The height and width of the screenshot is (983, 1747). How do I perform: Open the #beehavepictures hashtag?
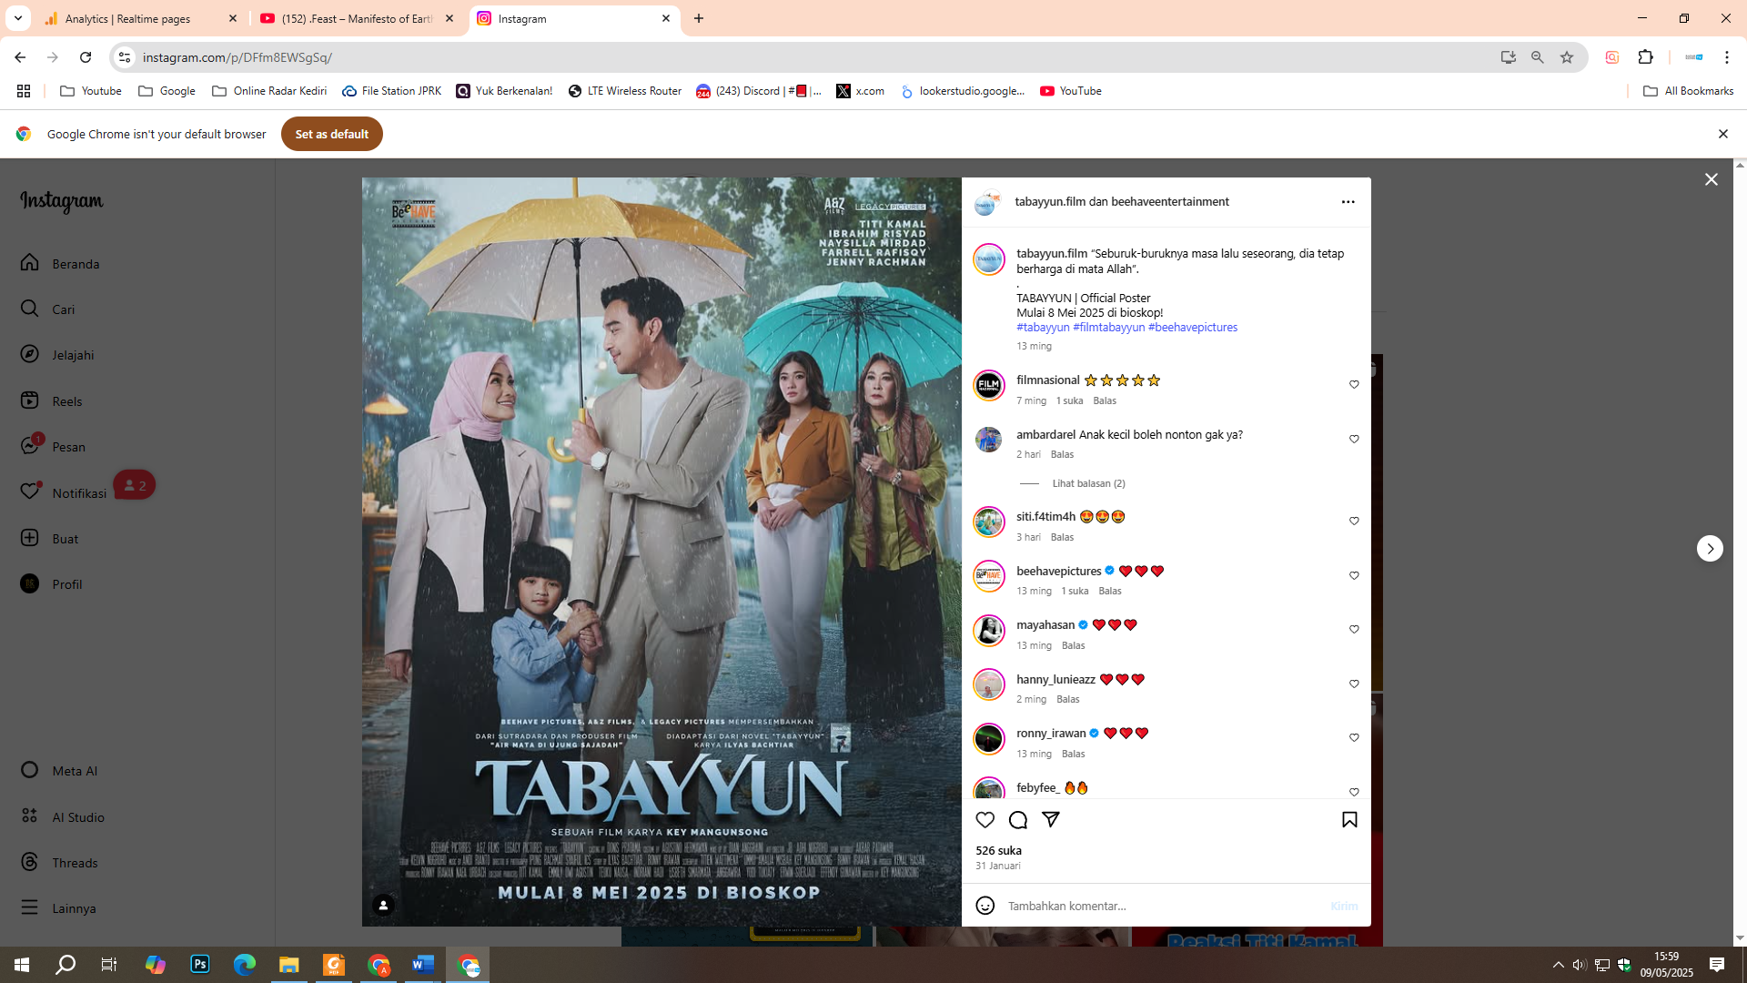[x=1193, y=328]
